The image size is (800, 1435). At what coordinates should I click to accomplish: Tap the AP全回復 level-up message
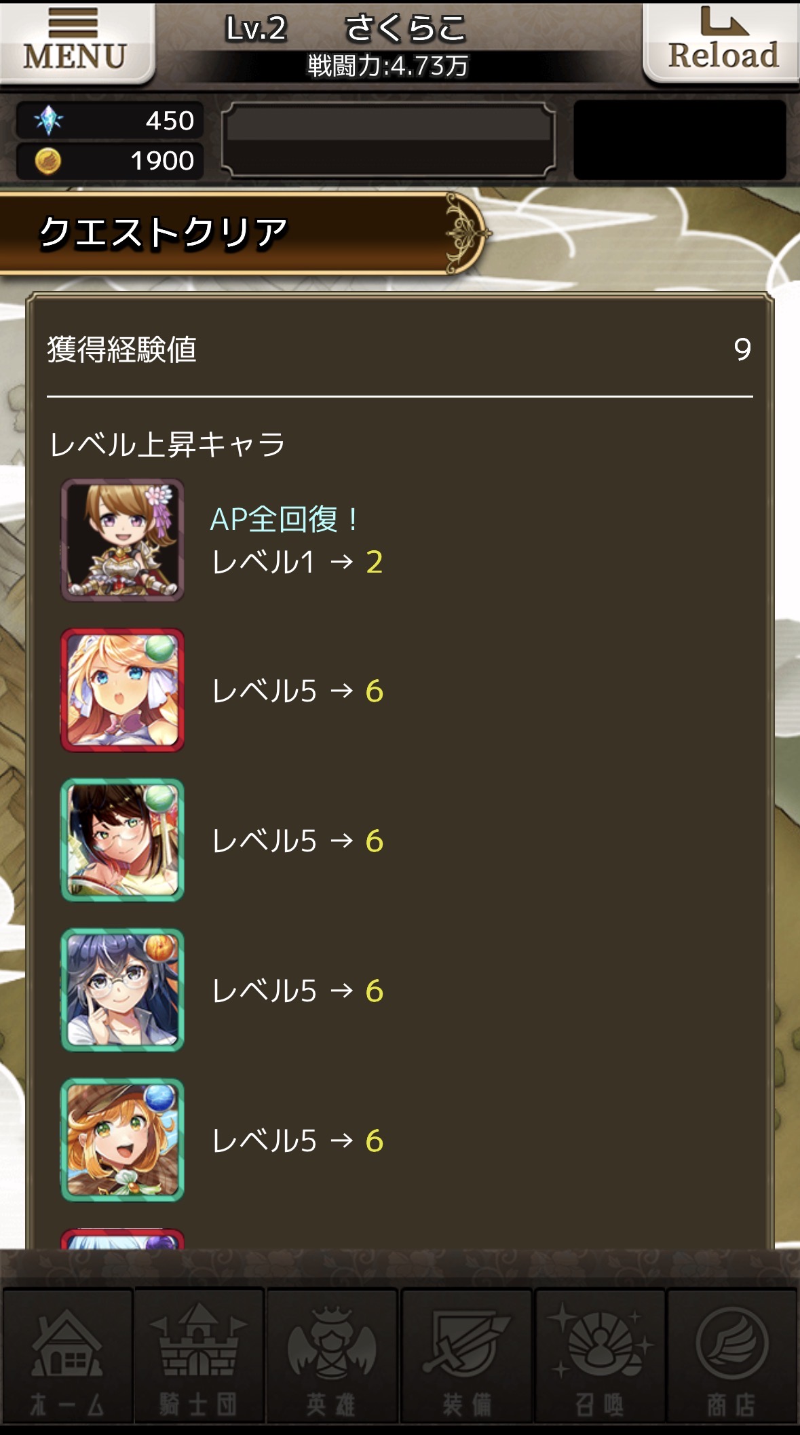284,519
